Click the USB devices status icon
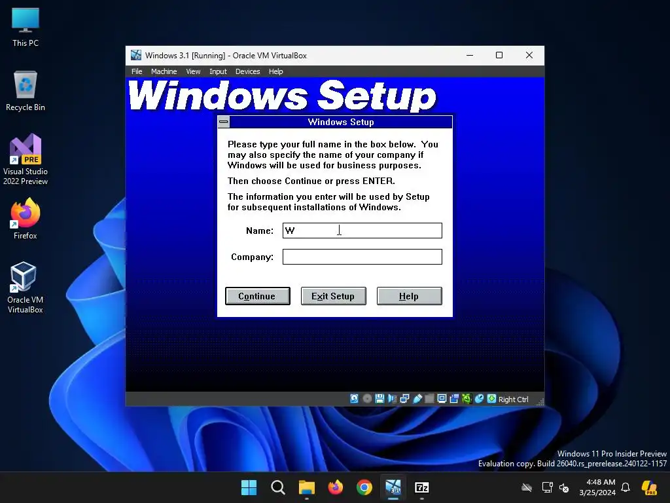The height and width of the screenshot is (503, 670). [417, 399]
